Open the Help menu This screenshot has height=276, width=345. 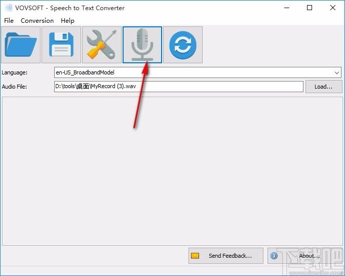pyautogui.click(x=67, y=21)
